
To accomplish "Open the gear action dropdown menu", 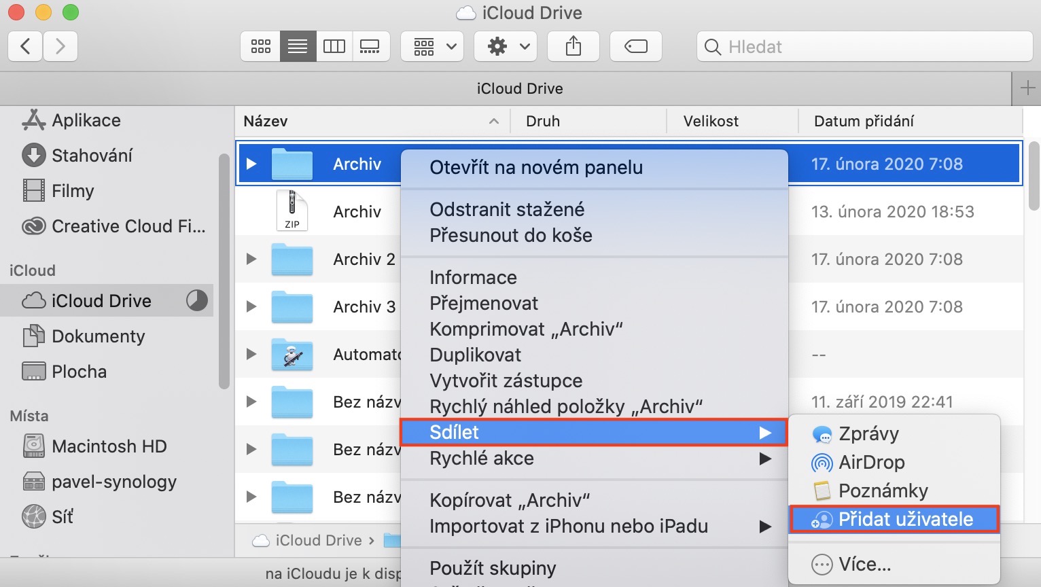I will click(506, 47).
